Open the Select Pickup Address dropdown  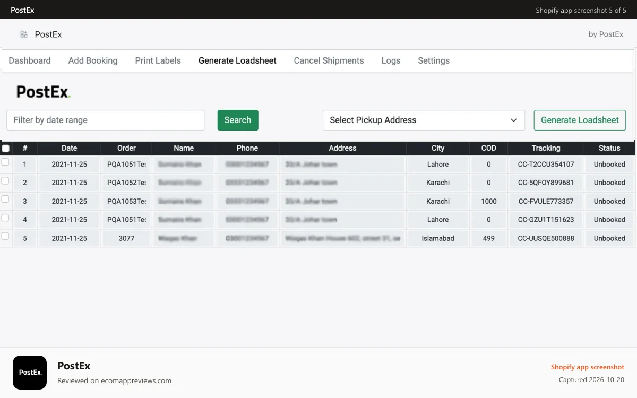(424, 120)
